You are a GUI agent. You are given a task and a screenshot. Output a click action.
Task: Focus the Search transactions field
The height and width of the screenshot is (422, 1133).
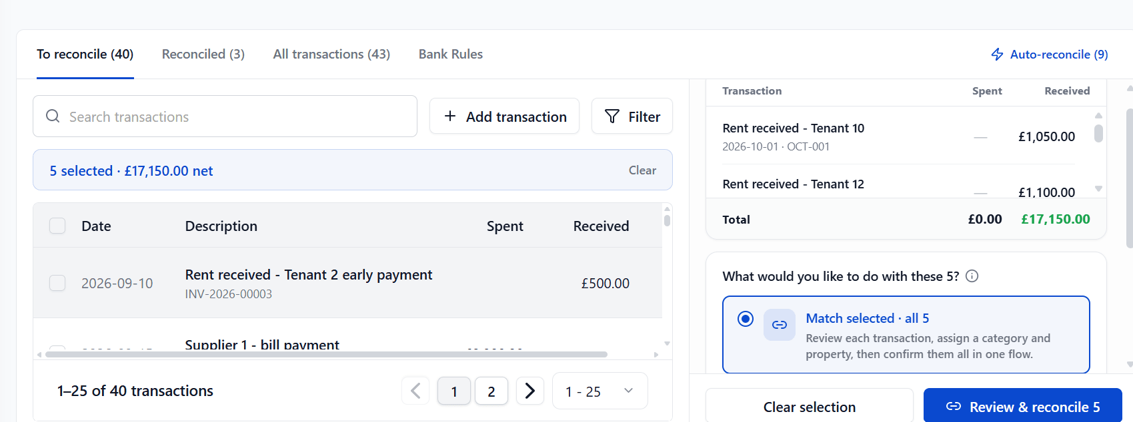click(x=225, y=116)
